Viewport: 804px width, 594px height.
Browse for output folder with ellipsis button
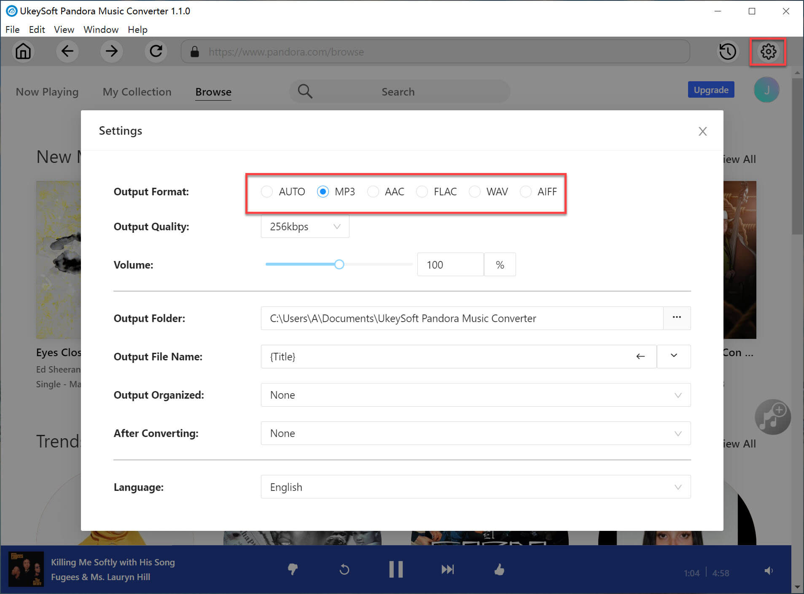(x=677, y=318)
